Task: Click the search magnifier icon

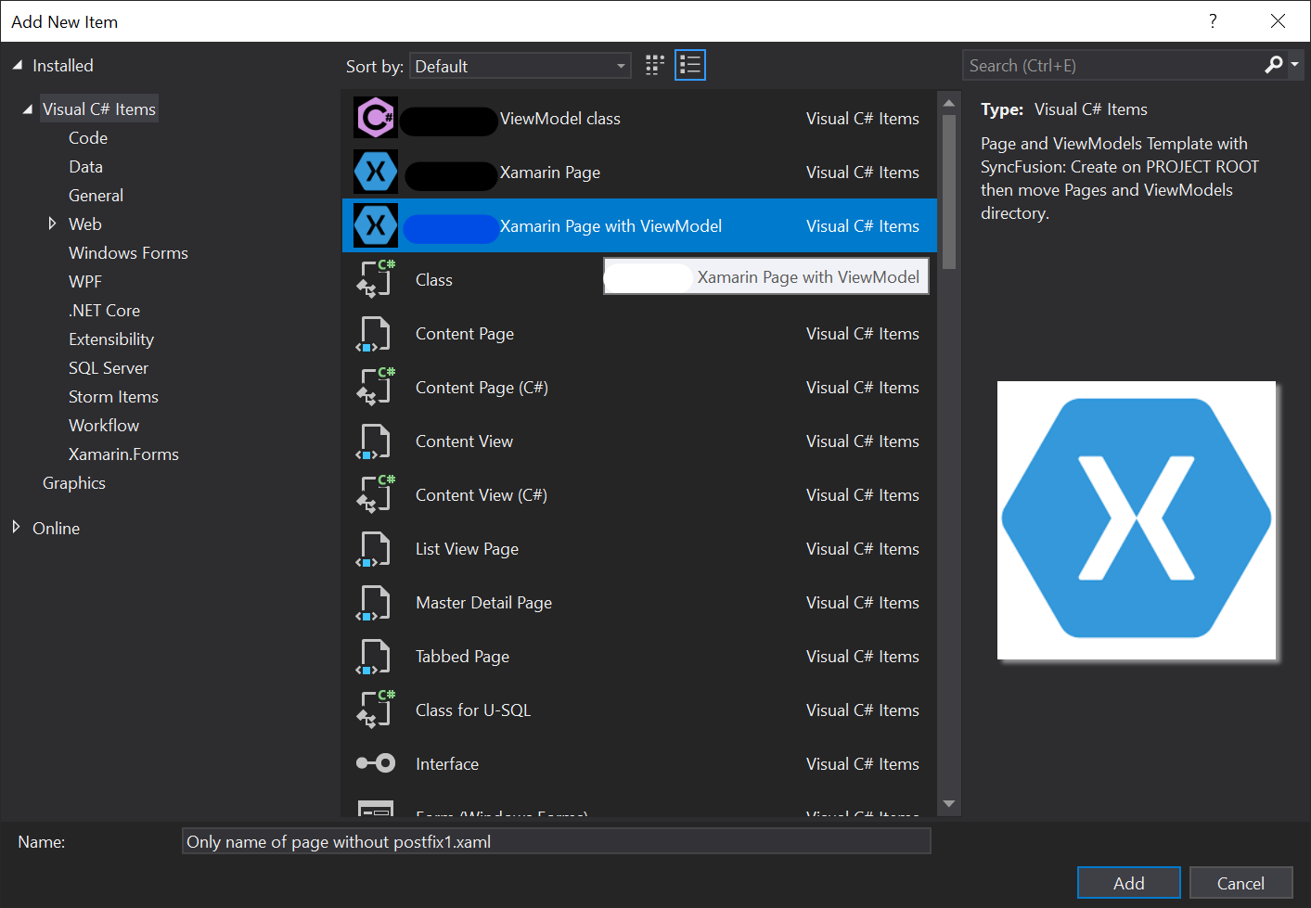Action: pos(1274,65)
